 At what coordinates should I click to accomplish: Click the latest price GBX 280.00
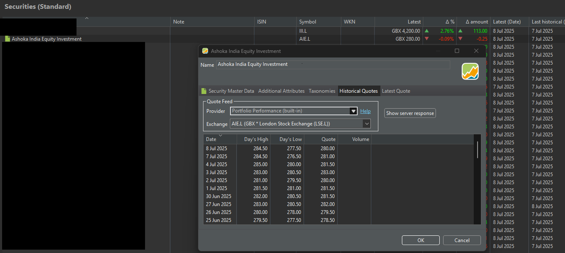[408, 39]
